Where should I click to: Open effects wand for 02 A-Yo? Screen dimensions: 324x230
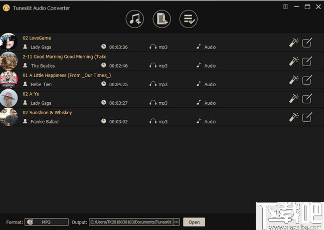click(x=293, y=98)
